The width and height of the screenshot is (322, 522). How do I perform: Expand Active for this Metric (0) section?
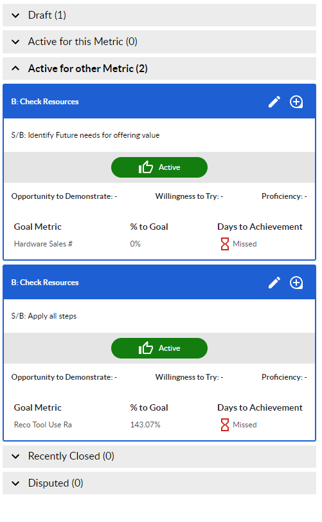(x=159, y=42)
